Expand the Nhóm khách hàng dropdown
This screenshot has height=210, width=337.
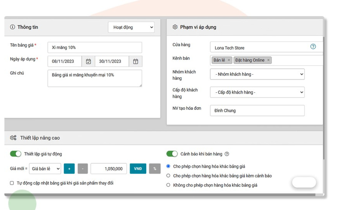[x=257, y=74]
